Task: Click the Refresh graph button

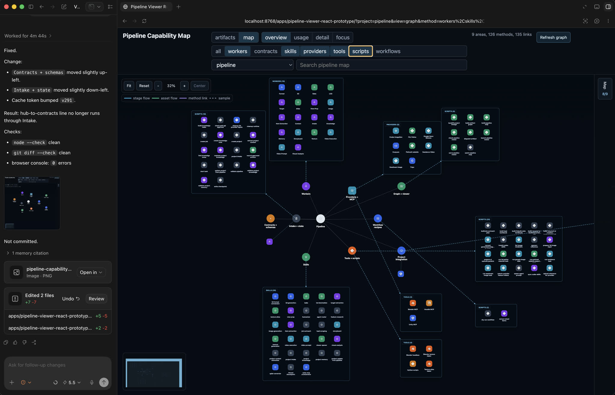Action: pyautogui.click(x=553, y=38)
